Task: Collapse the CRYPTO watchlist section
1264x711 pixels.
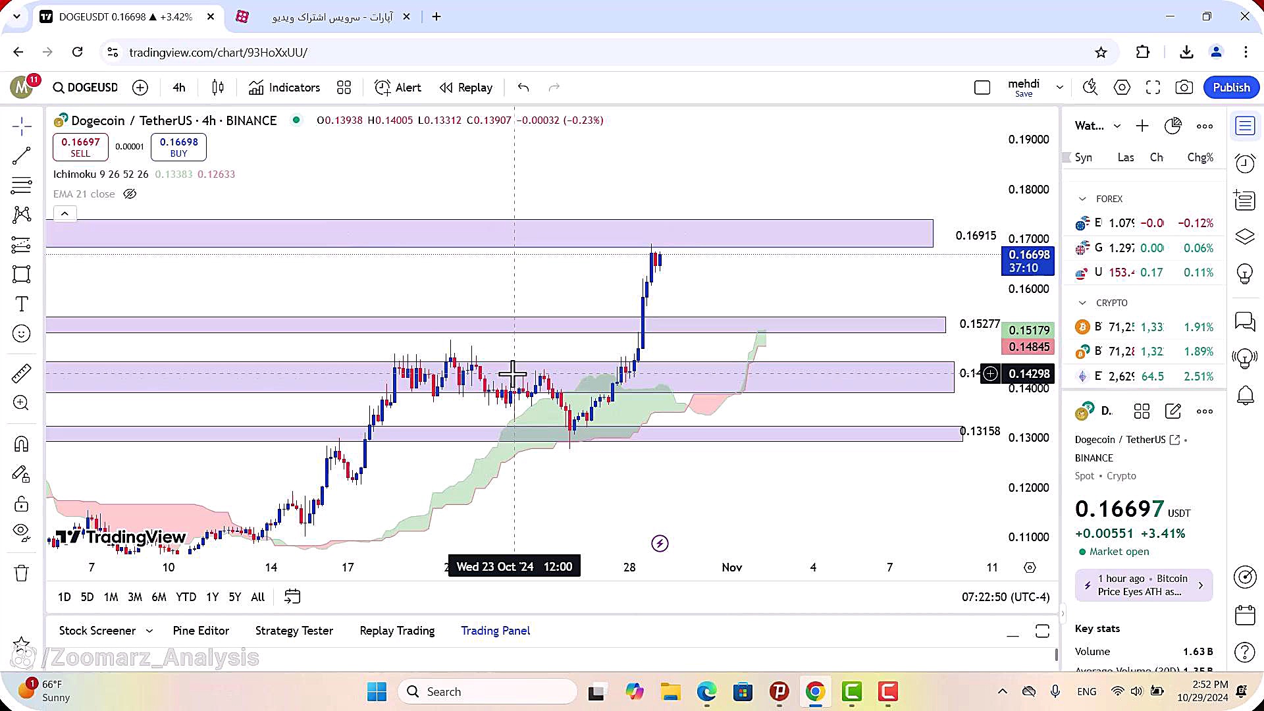Action: pyautogui.click(x=1082, y=303)
